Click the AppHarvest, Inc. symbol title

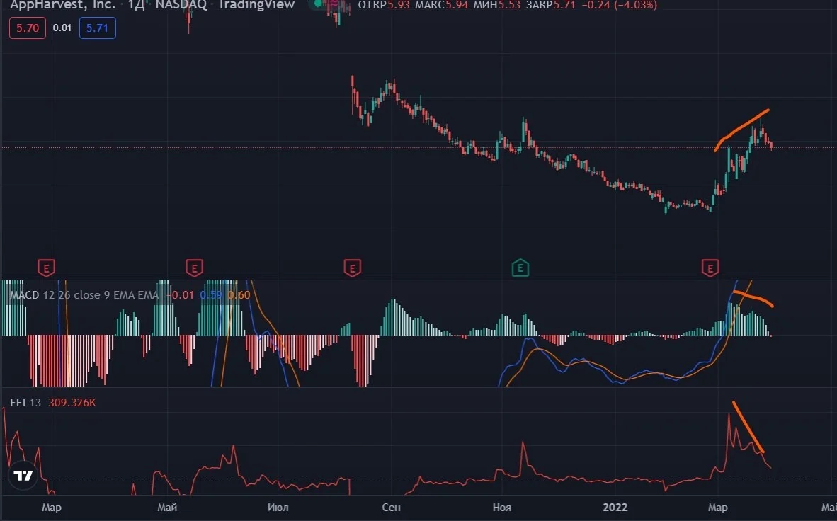[x=63, y=5]
